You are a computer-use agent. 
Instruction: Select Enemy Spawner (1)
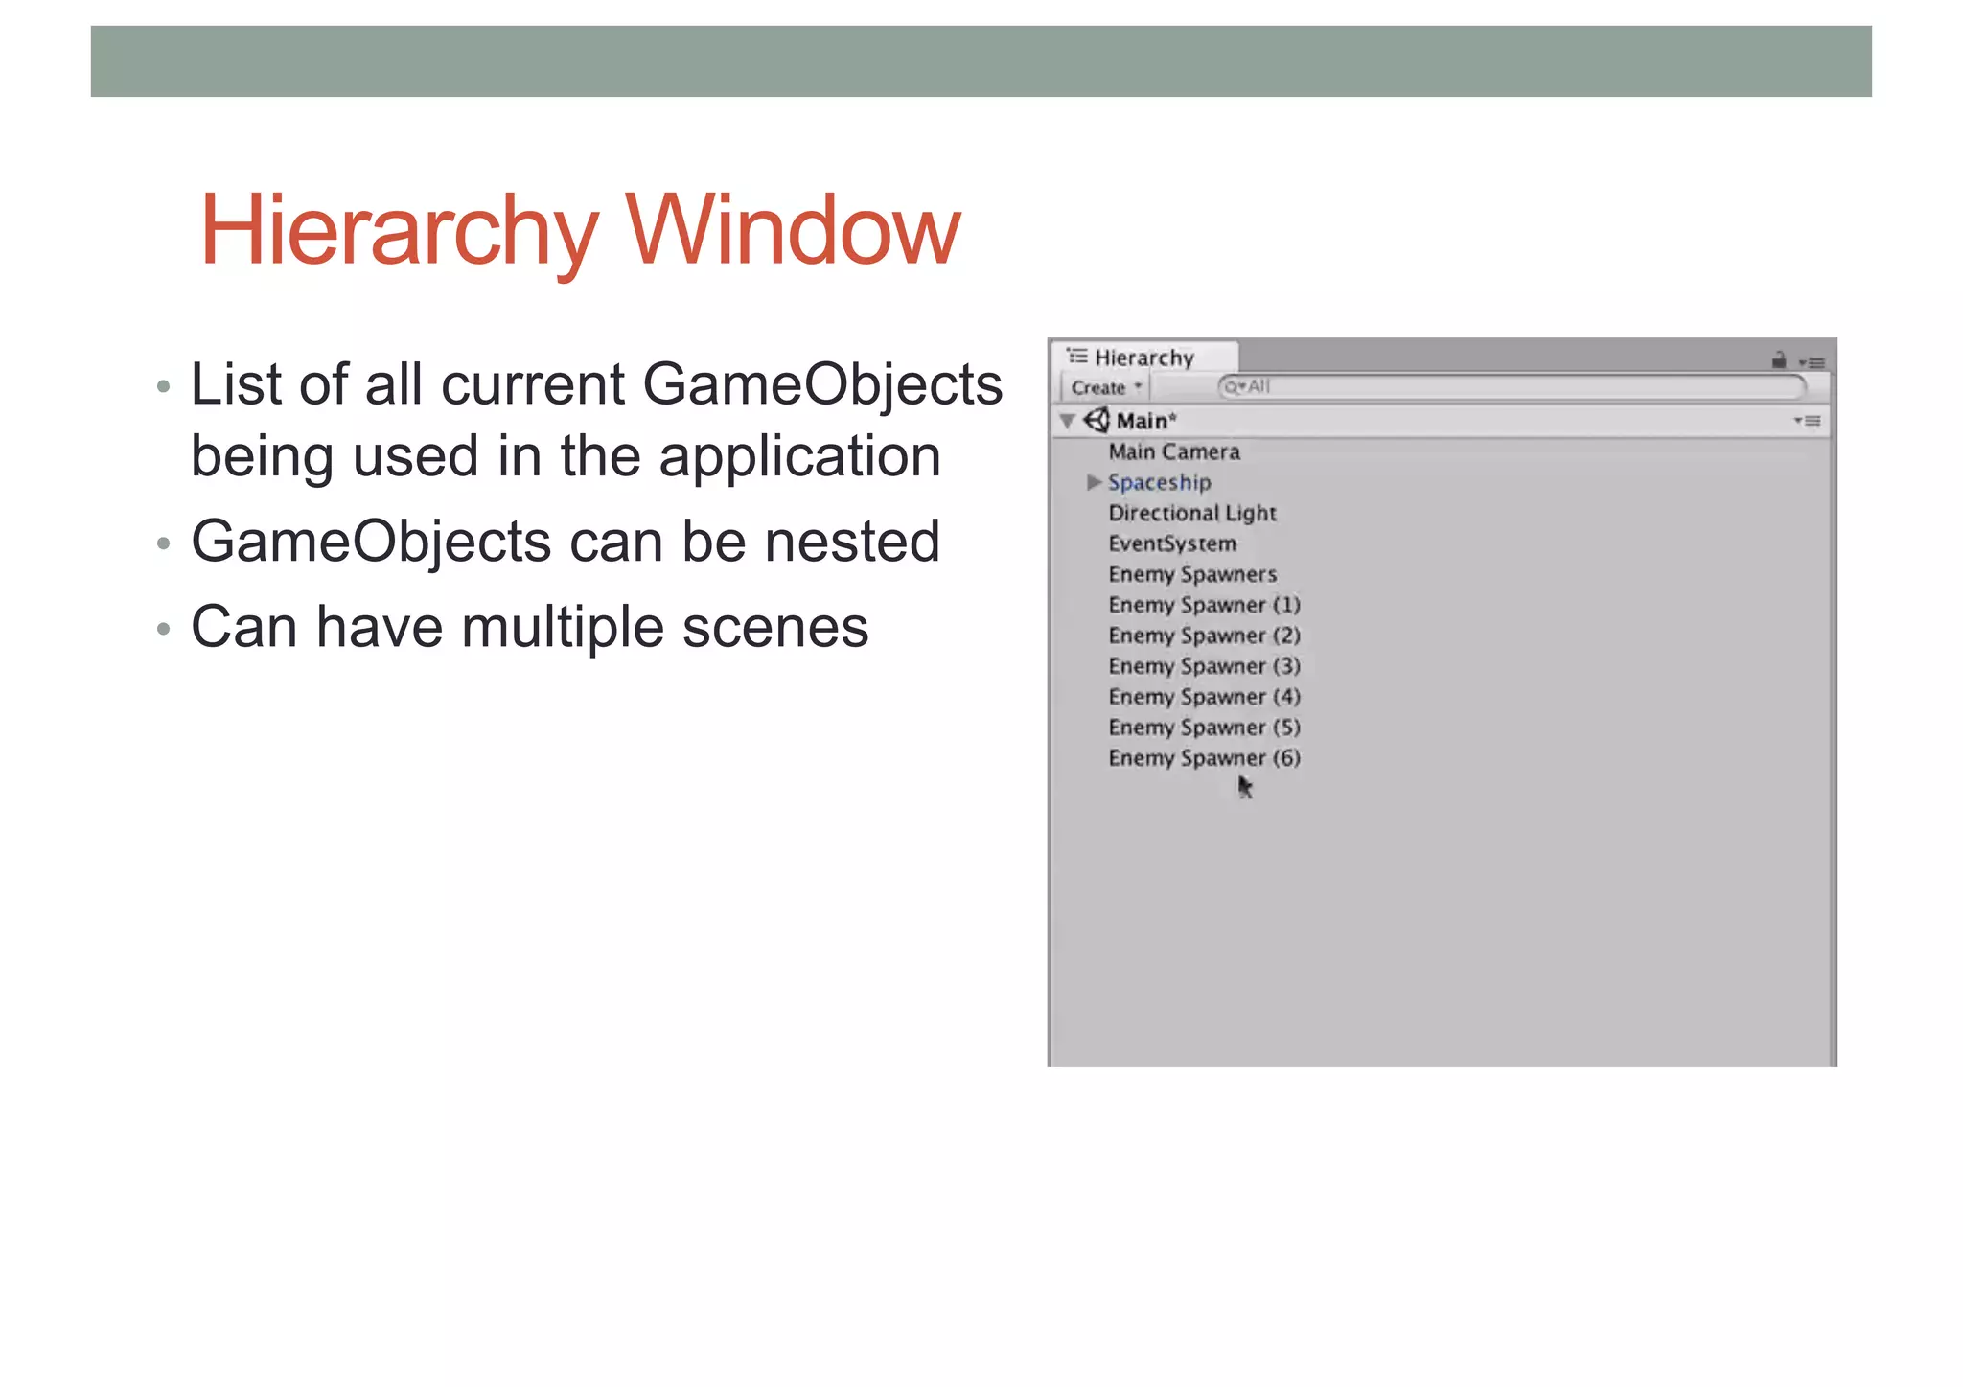tap(1204, 605)
